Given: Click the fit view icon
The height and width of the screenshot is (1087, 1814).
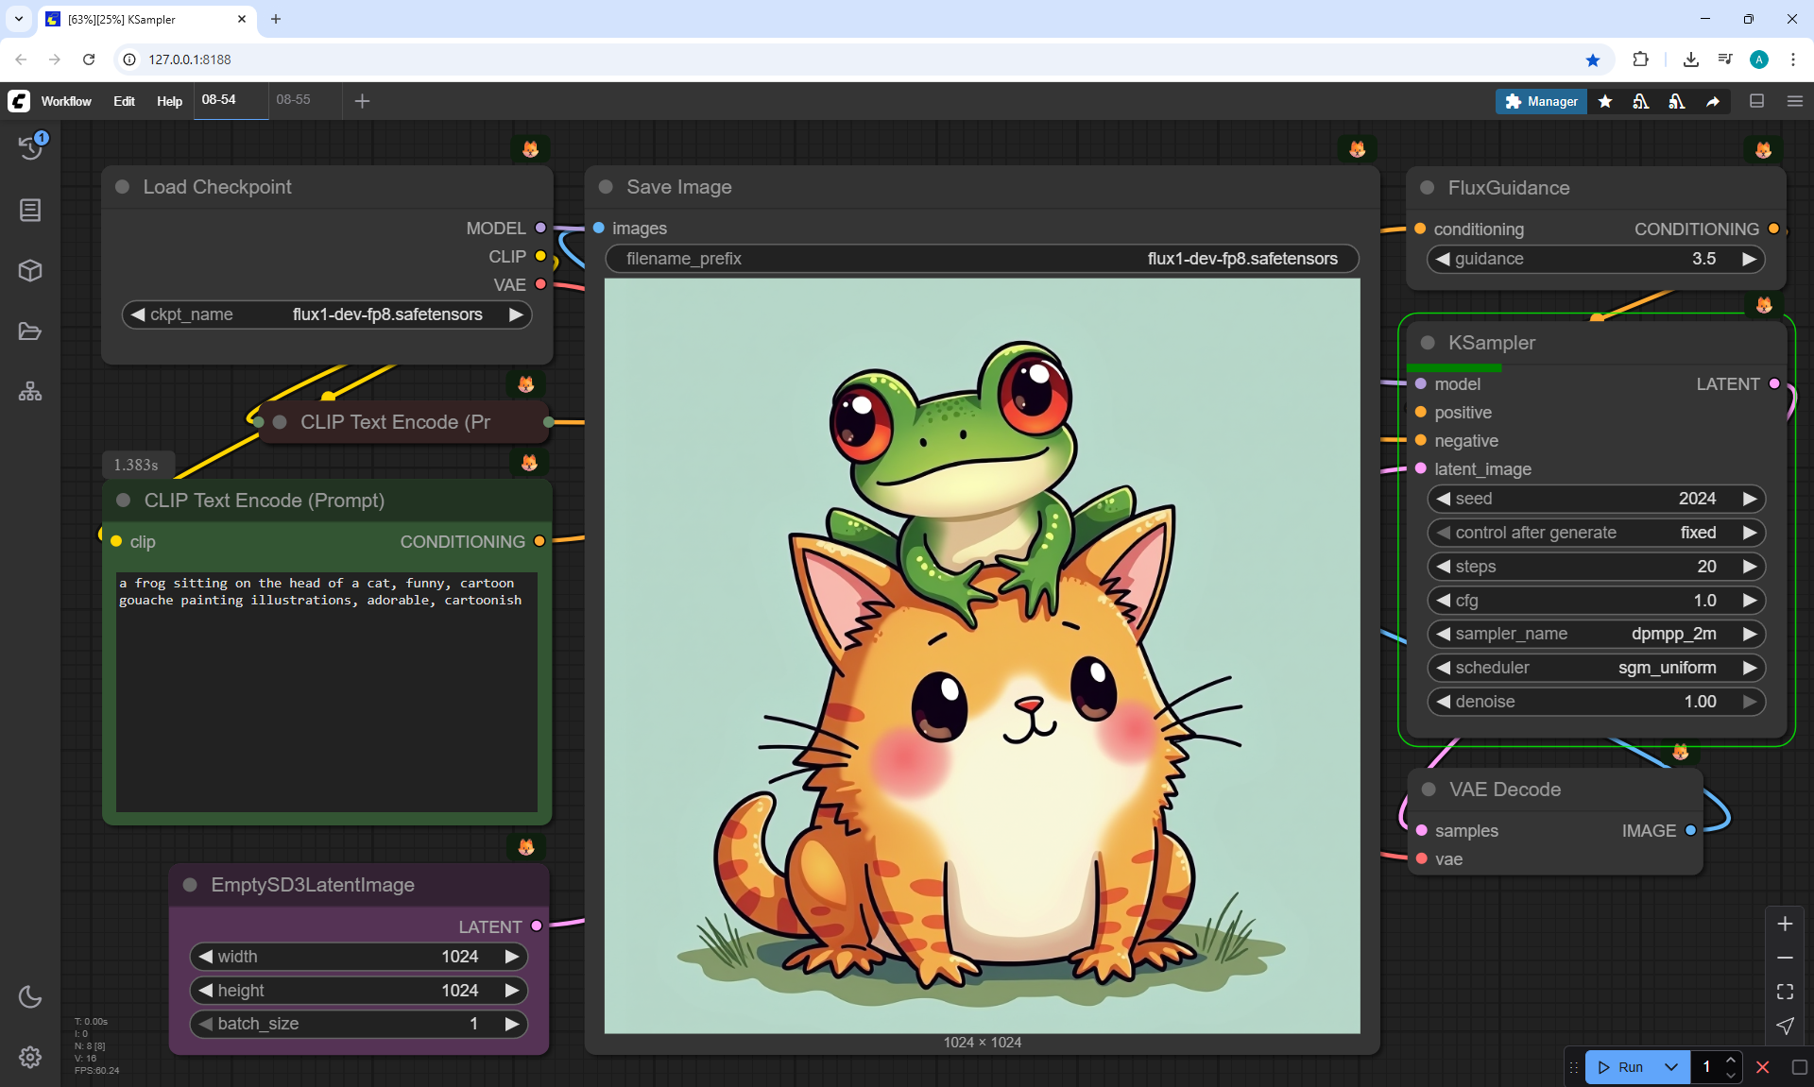Looking at the screenshot, I should pos(1785,992).
